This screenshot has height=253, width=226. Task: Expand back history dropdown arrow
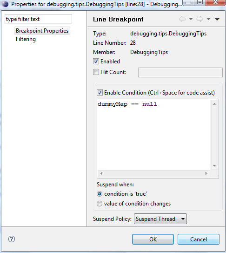click(x=191, y=19)
